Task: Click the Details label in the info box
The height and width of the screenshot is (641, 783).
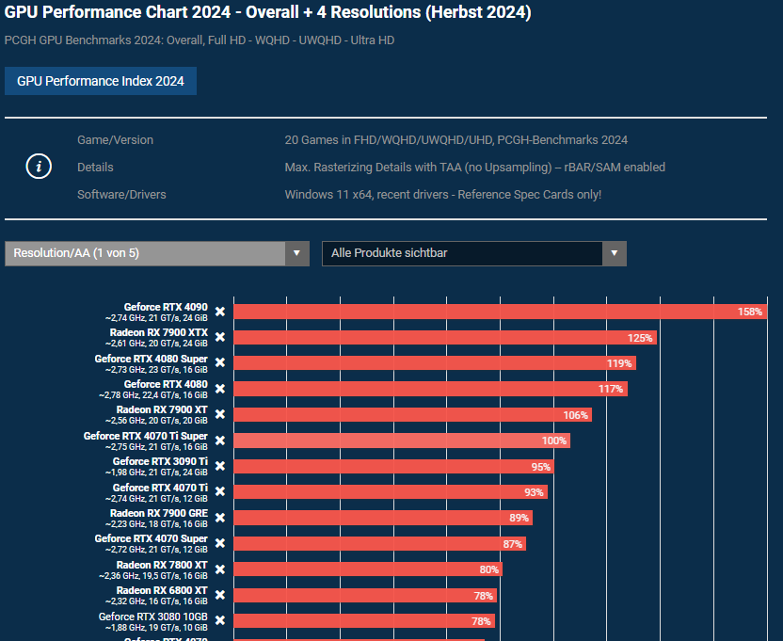Action: [x=95, y=168]
